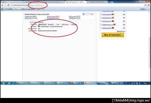Open the Local Disk (E:) taskbar window
The width and height of the screenshot is (151, 103).
(50, 83)
